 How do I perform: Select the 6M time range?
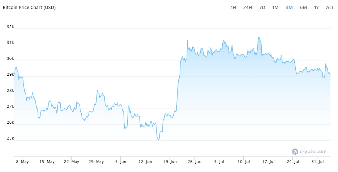tap(303, 8)
